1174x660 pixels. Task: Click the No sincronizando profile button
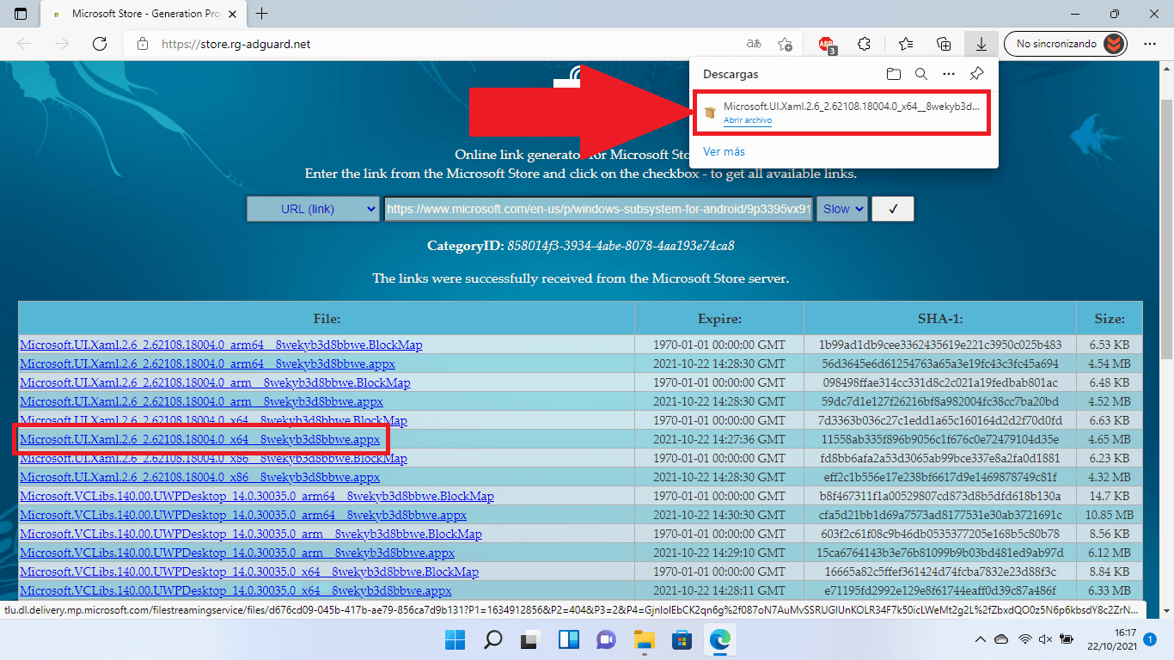click(x=1066, y=44)
